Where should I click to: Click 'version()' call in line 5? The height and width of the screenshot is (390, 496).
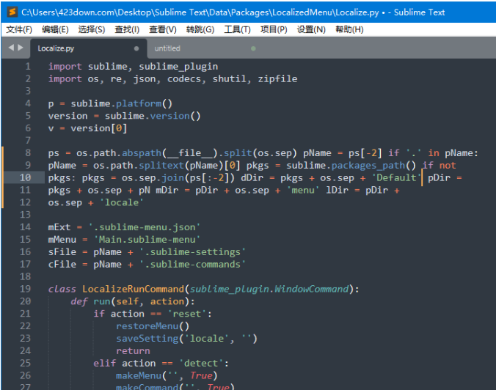click(x=175, y=116)
